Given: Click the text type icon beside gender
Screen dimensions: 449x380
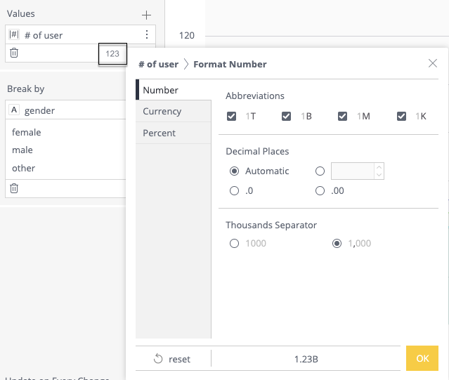Looking at the screenshot, I should pyautogui.click(x=14, y=110).
